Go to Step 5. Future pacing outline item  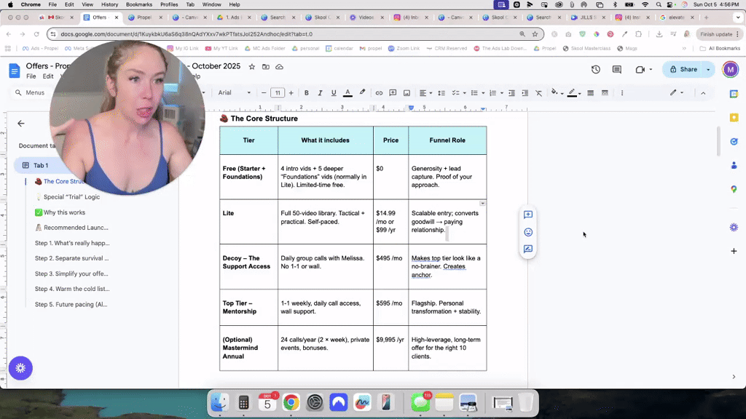71,305
